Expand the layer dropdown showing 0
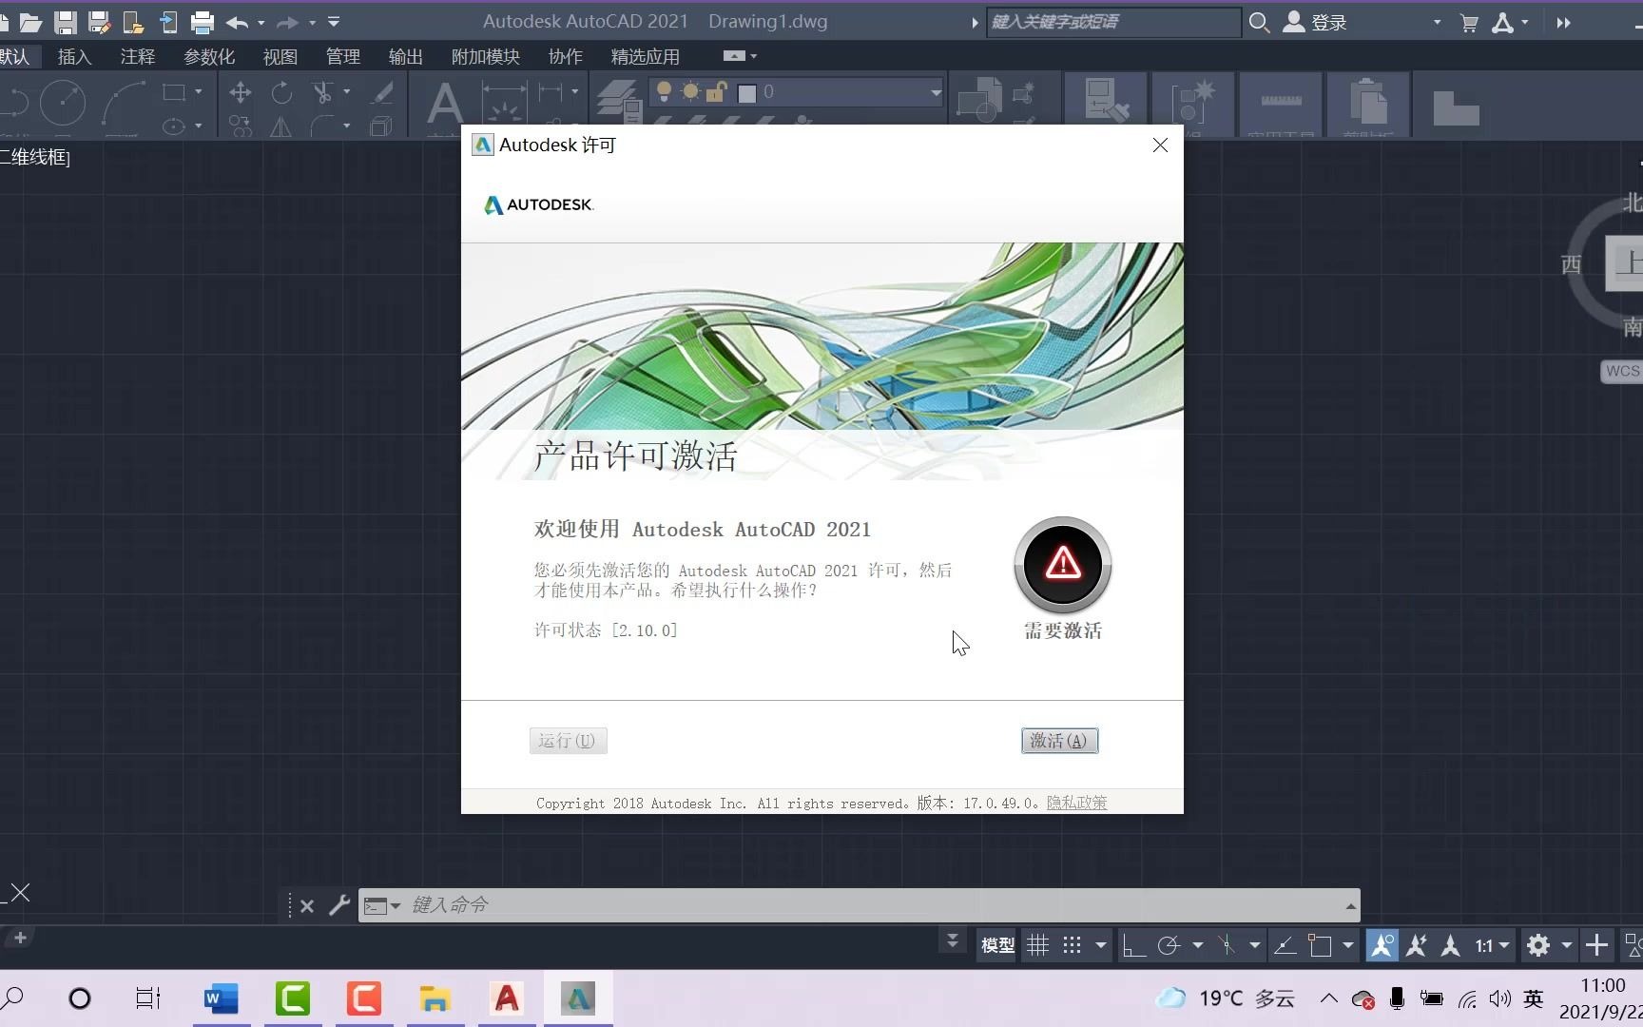The height and width of the screenshot is (1027, 1643). 936,92
